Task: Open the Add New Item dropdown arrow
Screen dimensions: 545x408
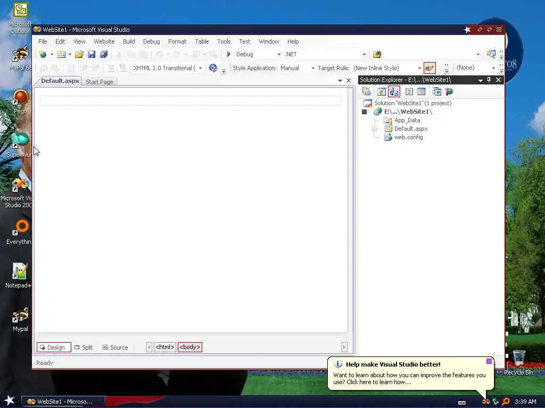Action: click(x=70, y=55)
